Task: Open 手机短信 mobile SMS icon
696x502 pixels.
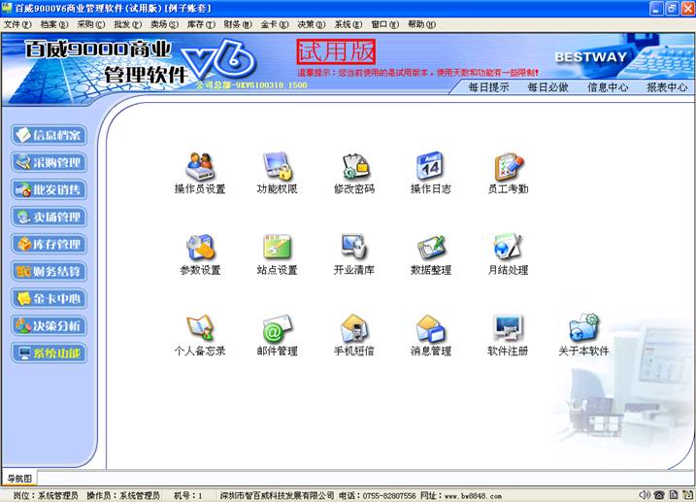Action: pyautogui.click(x=354, y=328)
